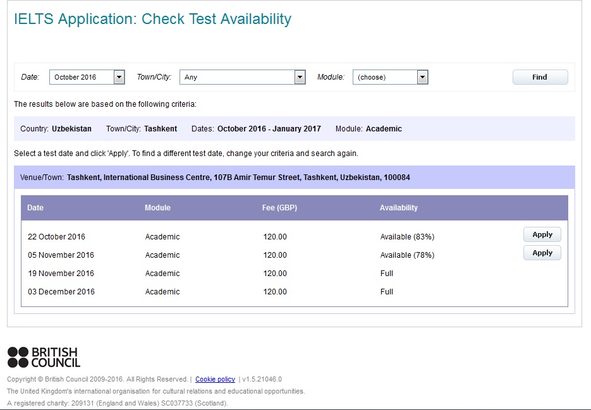Click the Fee (GBP) column header
Viewport: 591px width, 410px height.
click(279, 208)
